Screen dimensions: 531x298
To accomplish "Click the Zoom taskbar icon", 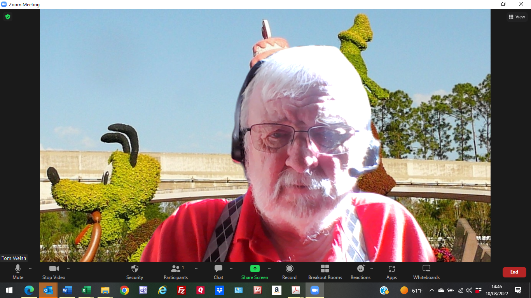I will 315,290.
